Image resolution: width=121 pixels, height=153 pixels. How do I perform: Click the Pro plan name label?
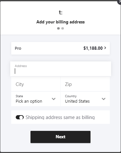(18, 48)
